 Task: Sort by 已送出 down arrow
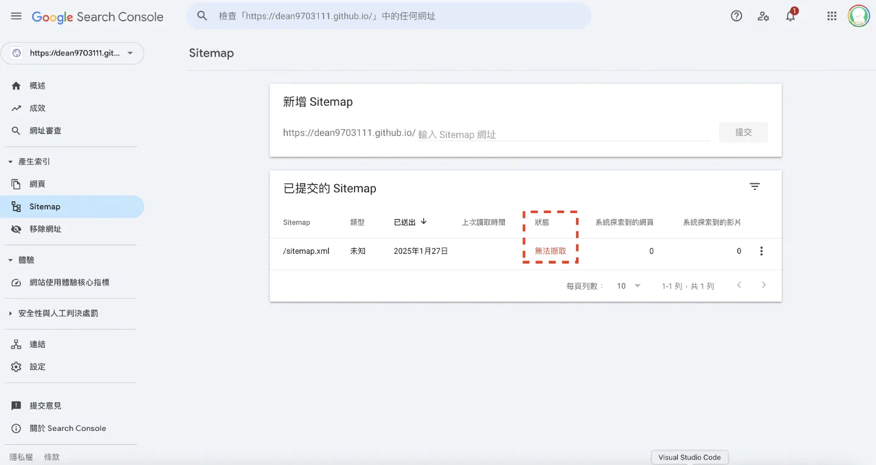coord(424,222)
